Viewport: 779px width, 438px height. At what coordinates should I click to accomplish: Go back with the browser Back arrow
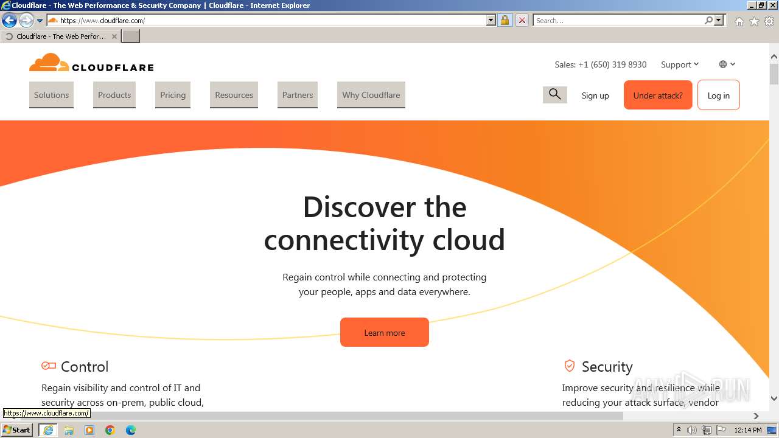pyautogui.click(x=9, y=21)
